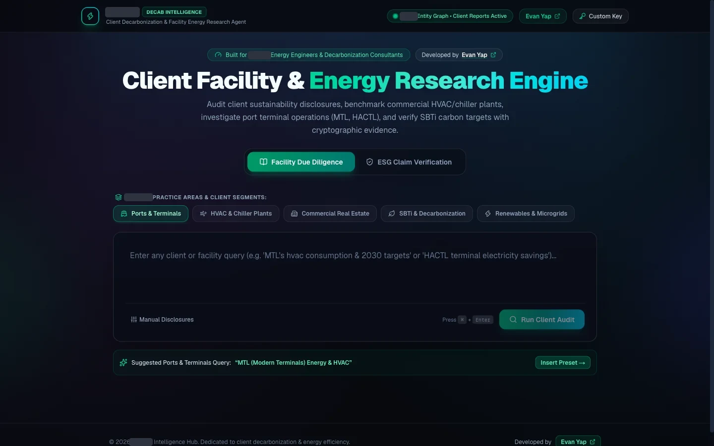The height and width of the screenshot is (446, 714).
Task: Open the Custom Key button
Action: [x=600, y=16]
